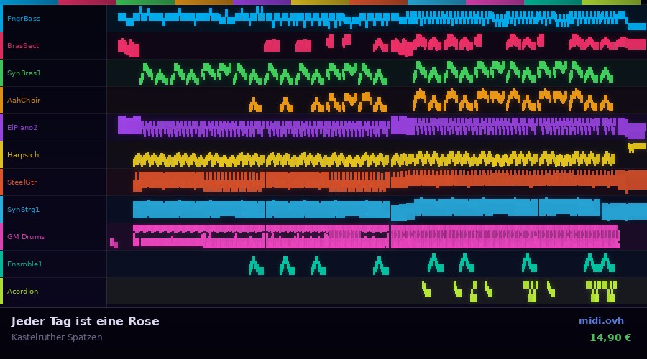Click the purple color strip beside ElPiano2

[x=1, y=127]
